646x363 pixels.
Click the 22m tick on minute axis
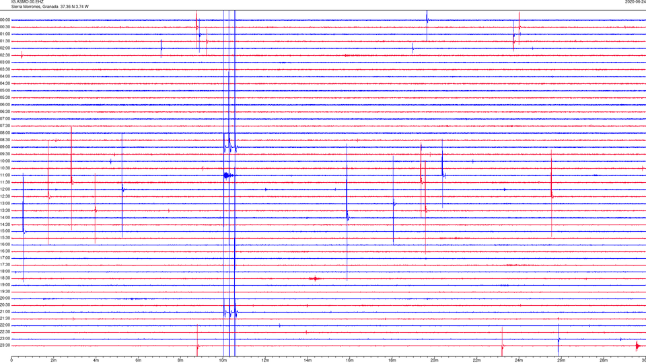click(476, 360)
